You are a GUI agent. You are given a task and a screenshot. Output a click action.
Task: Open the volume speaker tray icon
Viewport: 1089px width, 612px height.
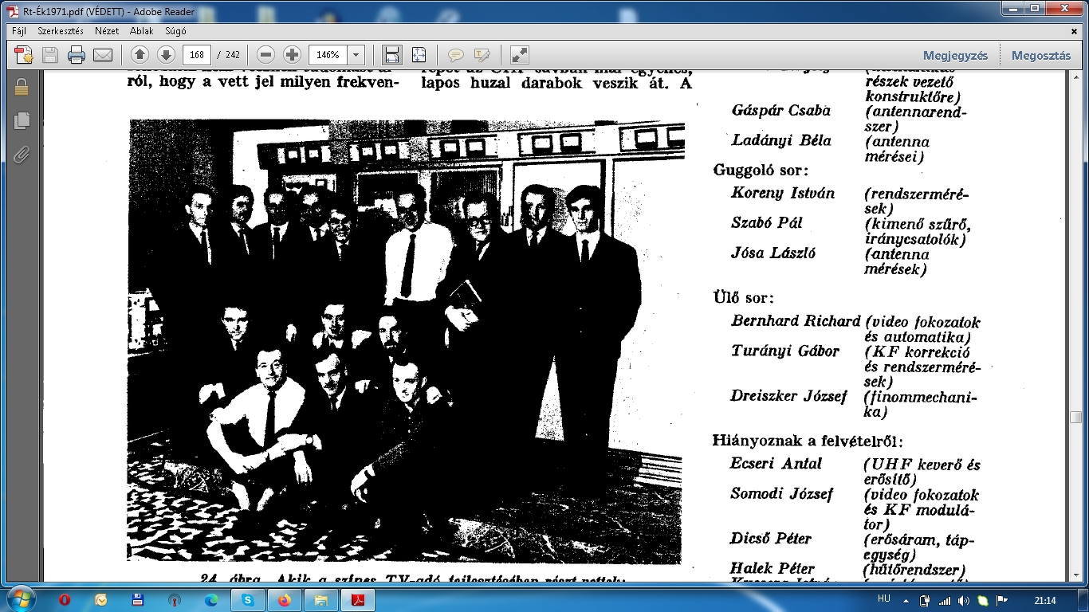pyautogui.click(x=965, y=600)
